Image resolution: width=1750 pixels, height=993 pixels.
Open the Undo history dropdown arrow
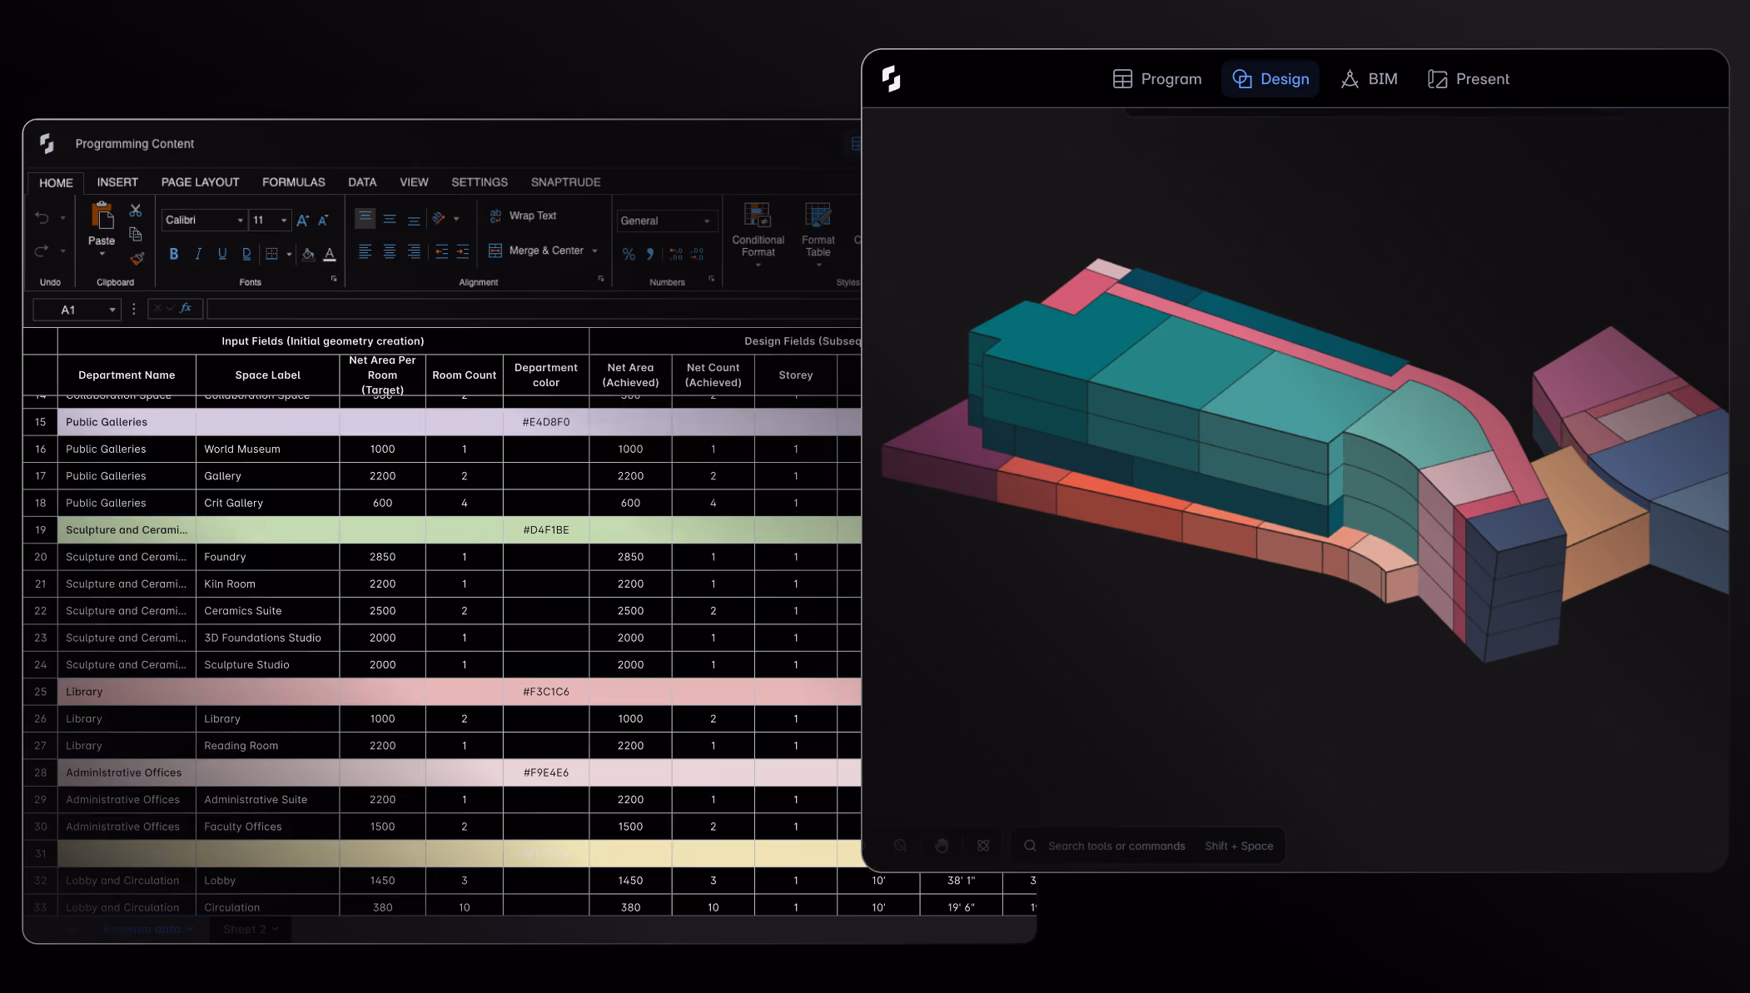pyautogui.click(x=62, y=218)
